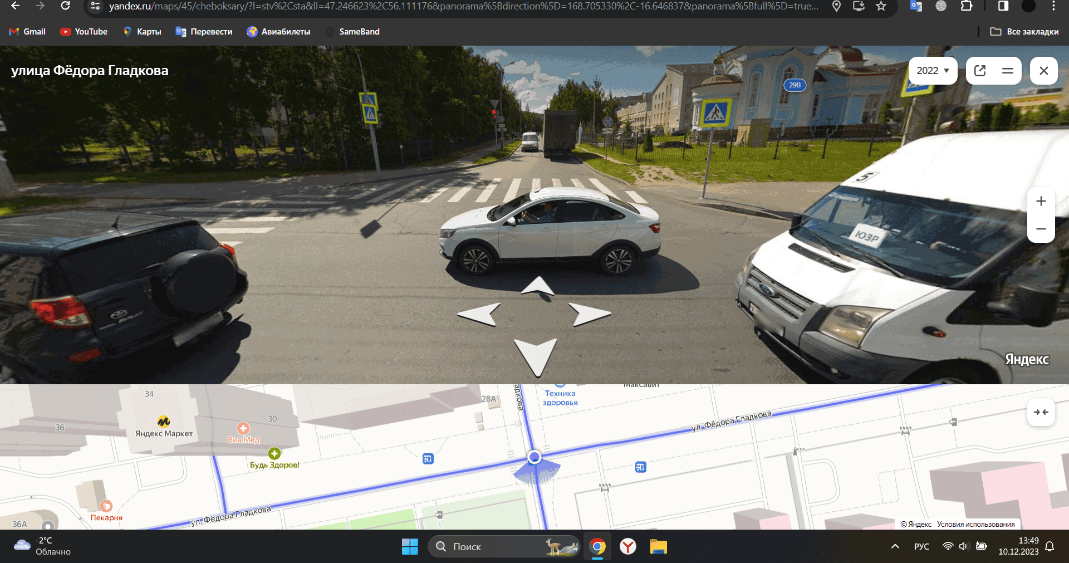Toggle the browser side panel icon
This screenshot has height=563, width=1069.
coord(1003,6)
